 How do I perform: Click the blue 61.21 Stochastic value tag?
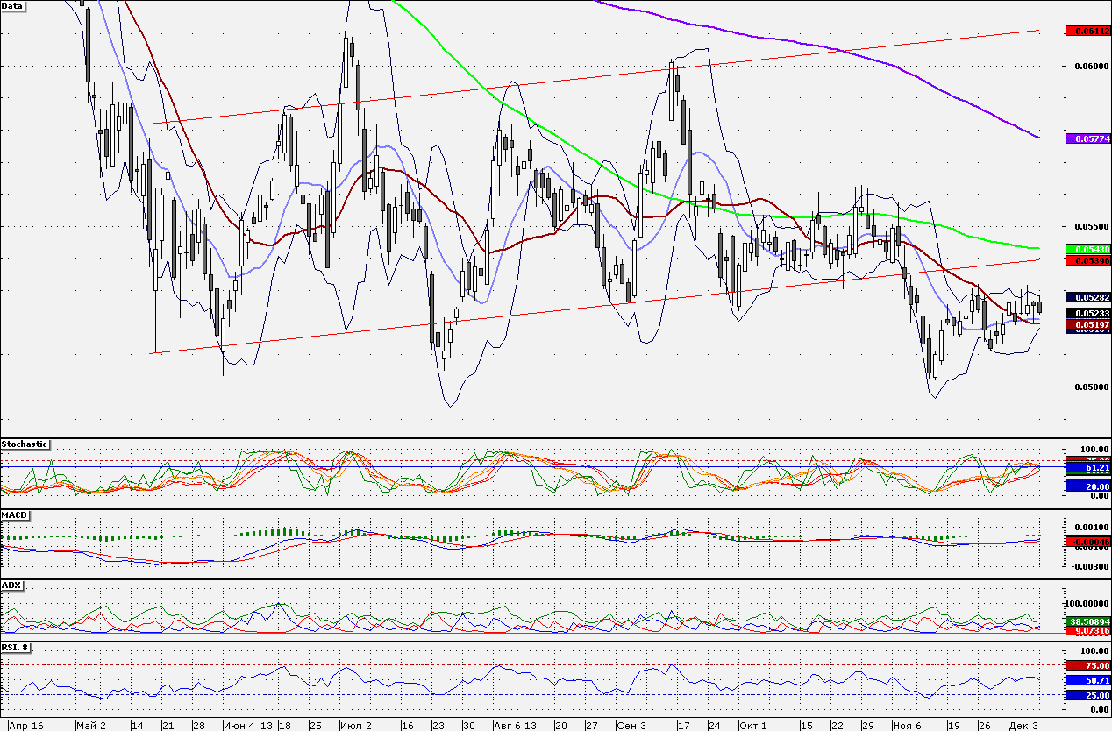pyautogui.click(x=1088, y=469)
